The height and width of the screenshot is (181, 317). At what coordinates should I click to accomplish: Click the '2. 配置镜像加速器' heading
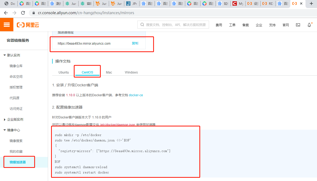[67, 107]
